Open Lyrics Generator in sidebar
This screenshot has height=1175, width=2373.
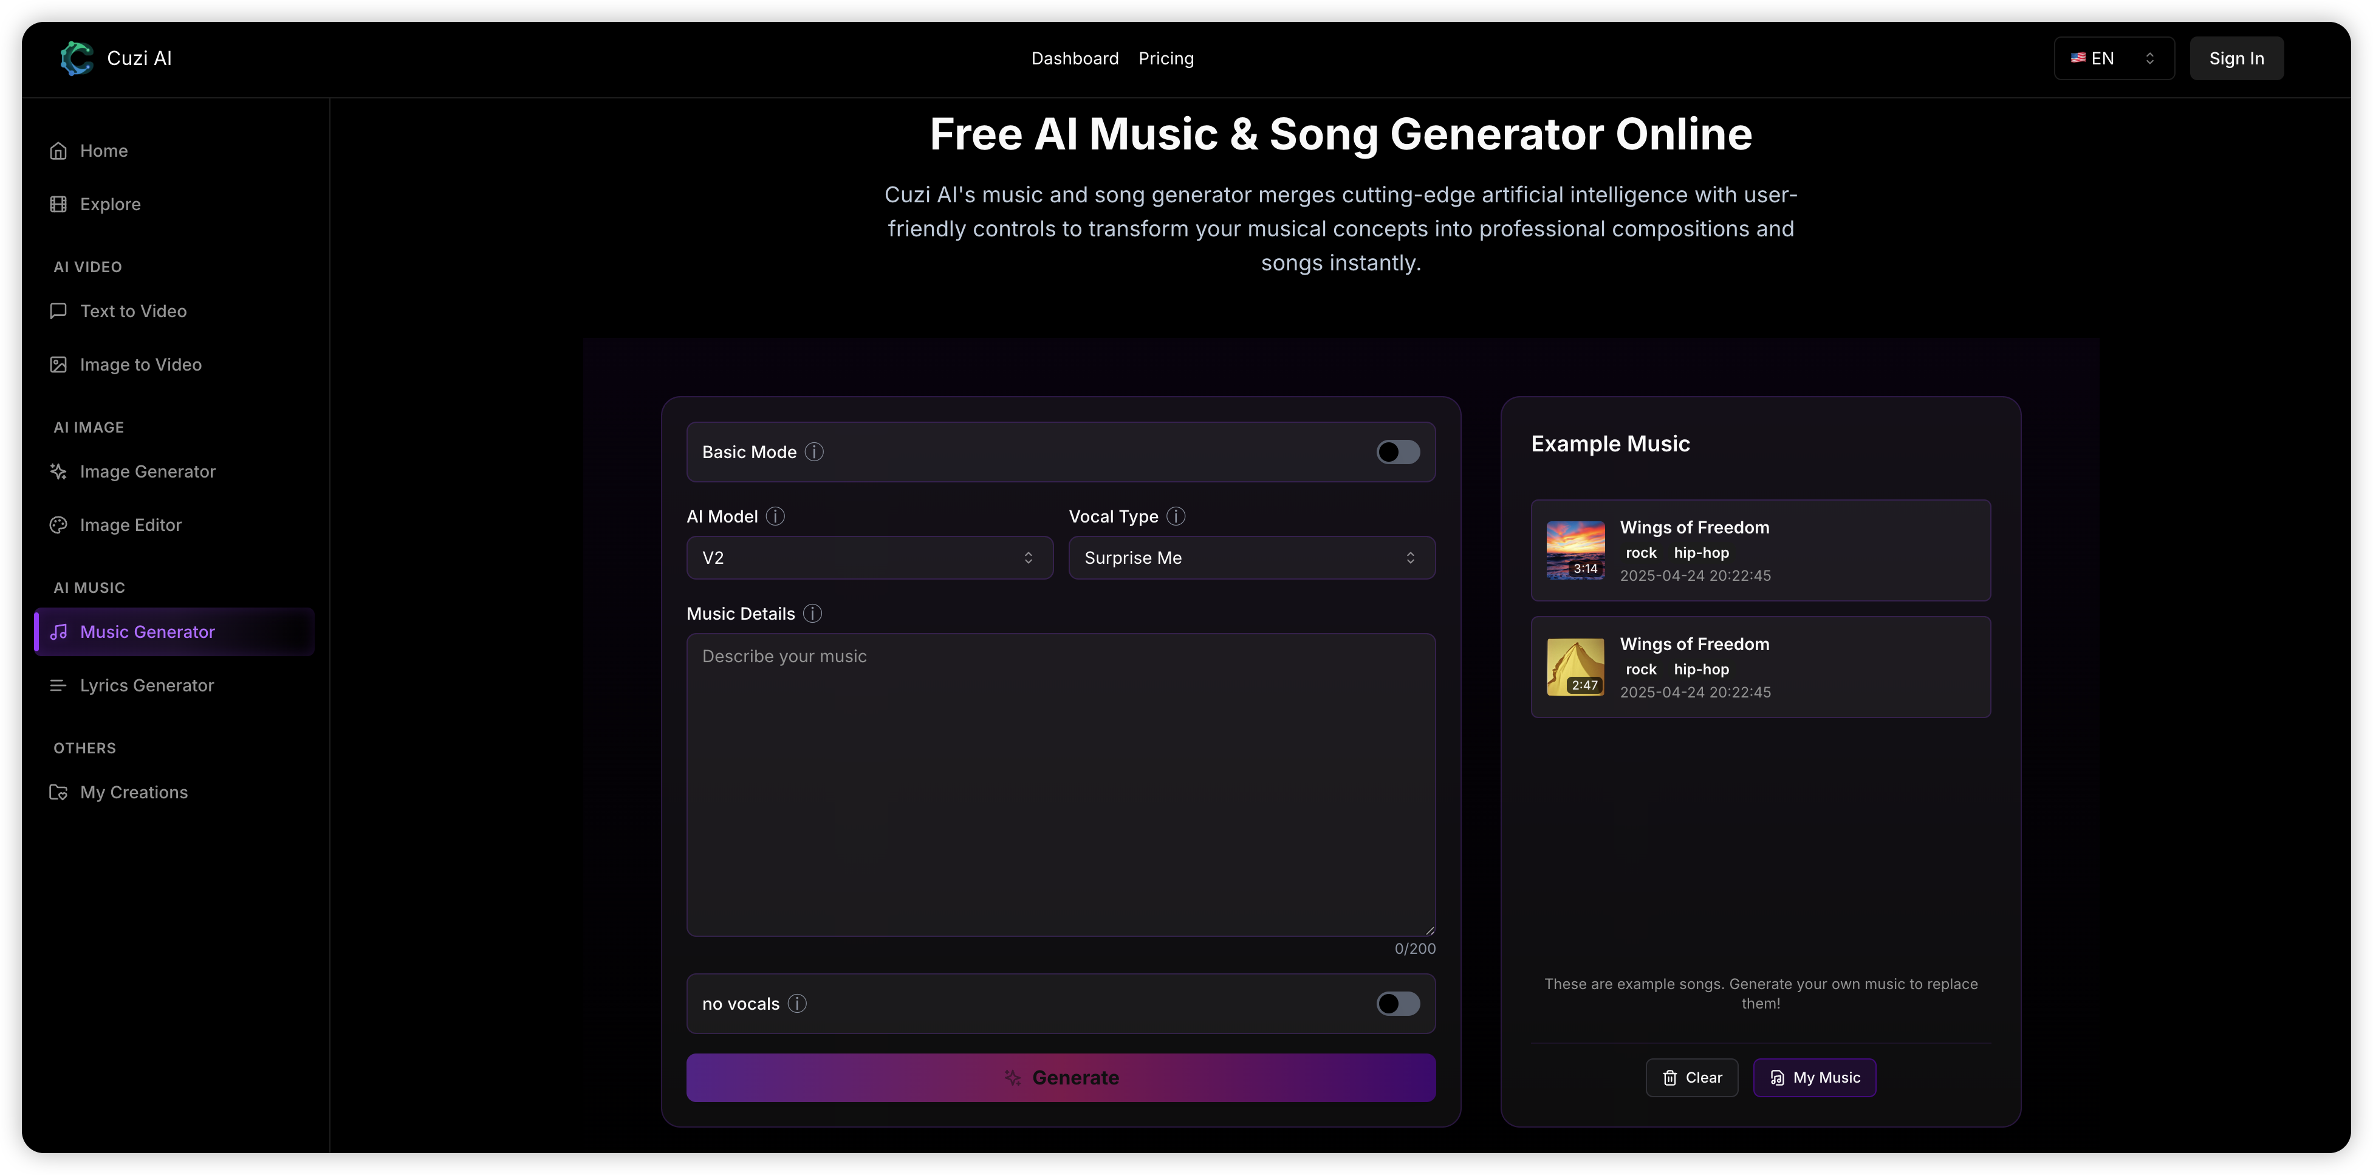click(174, 686)
